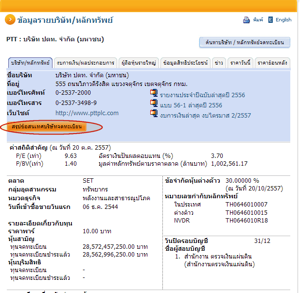Click registered capital 28,572,457,250.00 บาท

pyautogui.click(x=115, y=247)
